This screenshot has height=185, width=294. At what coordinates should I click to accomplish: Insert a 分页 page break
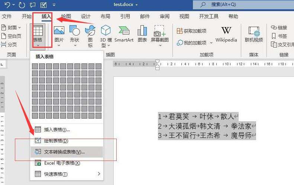pos(9,44)
